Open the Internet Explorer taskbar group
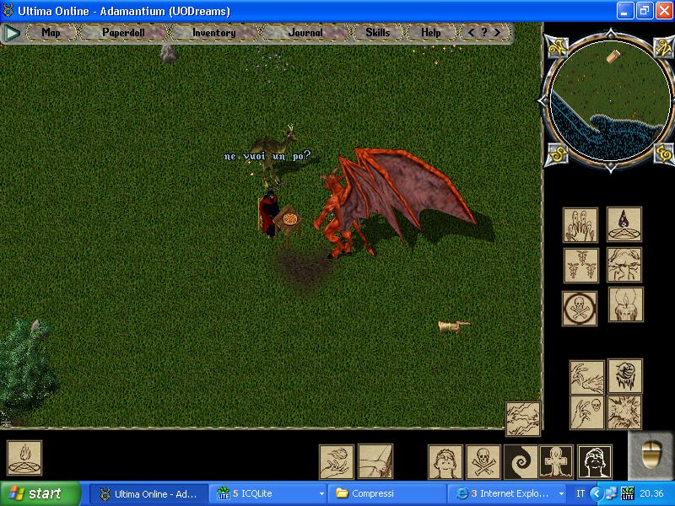The height and width of the screenshot is (506, 675). coord(507,493)
